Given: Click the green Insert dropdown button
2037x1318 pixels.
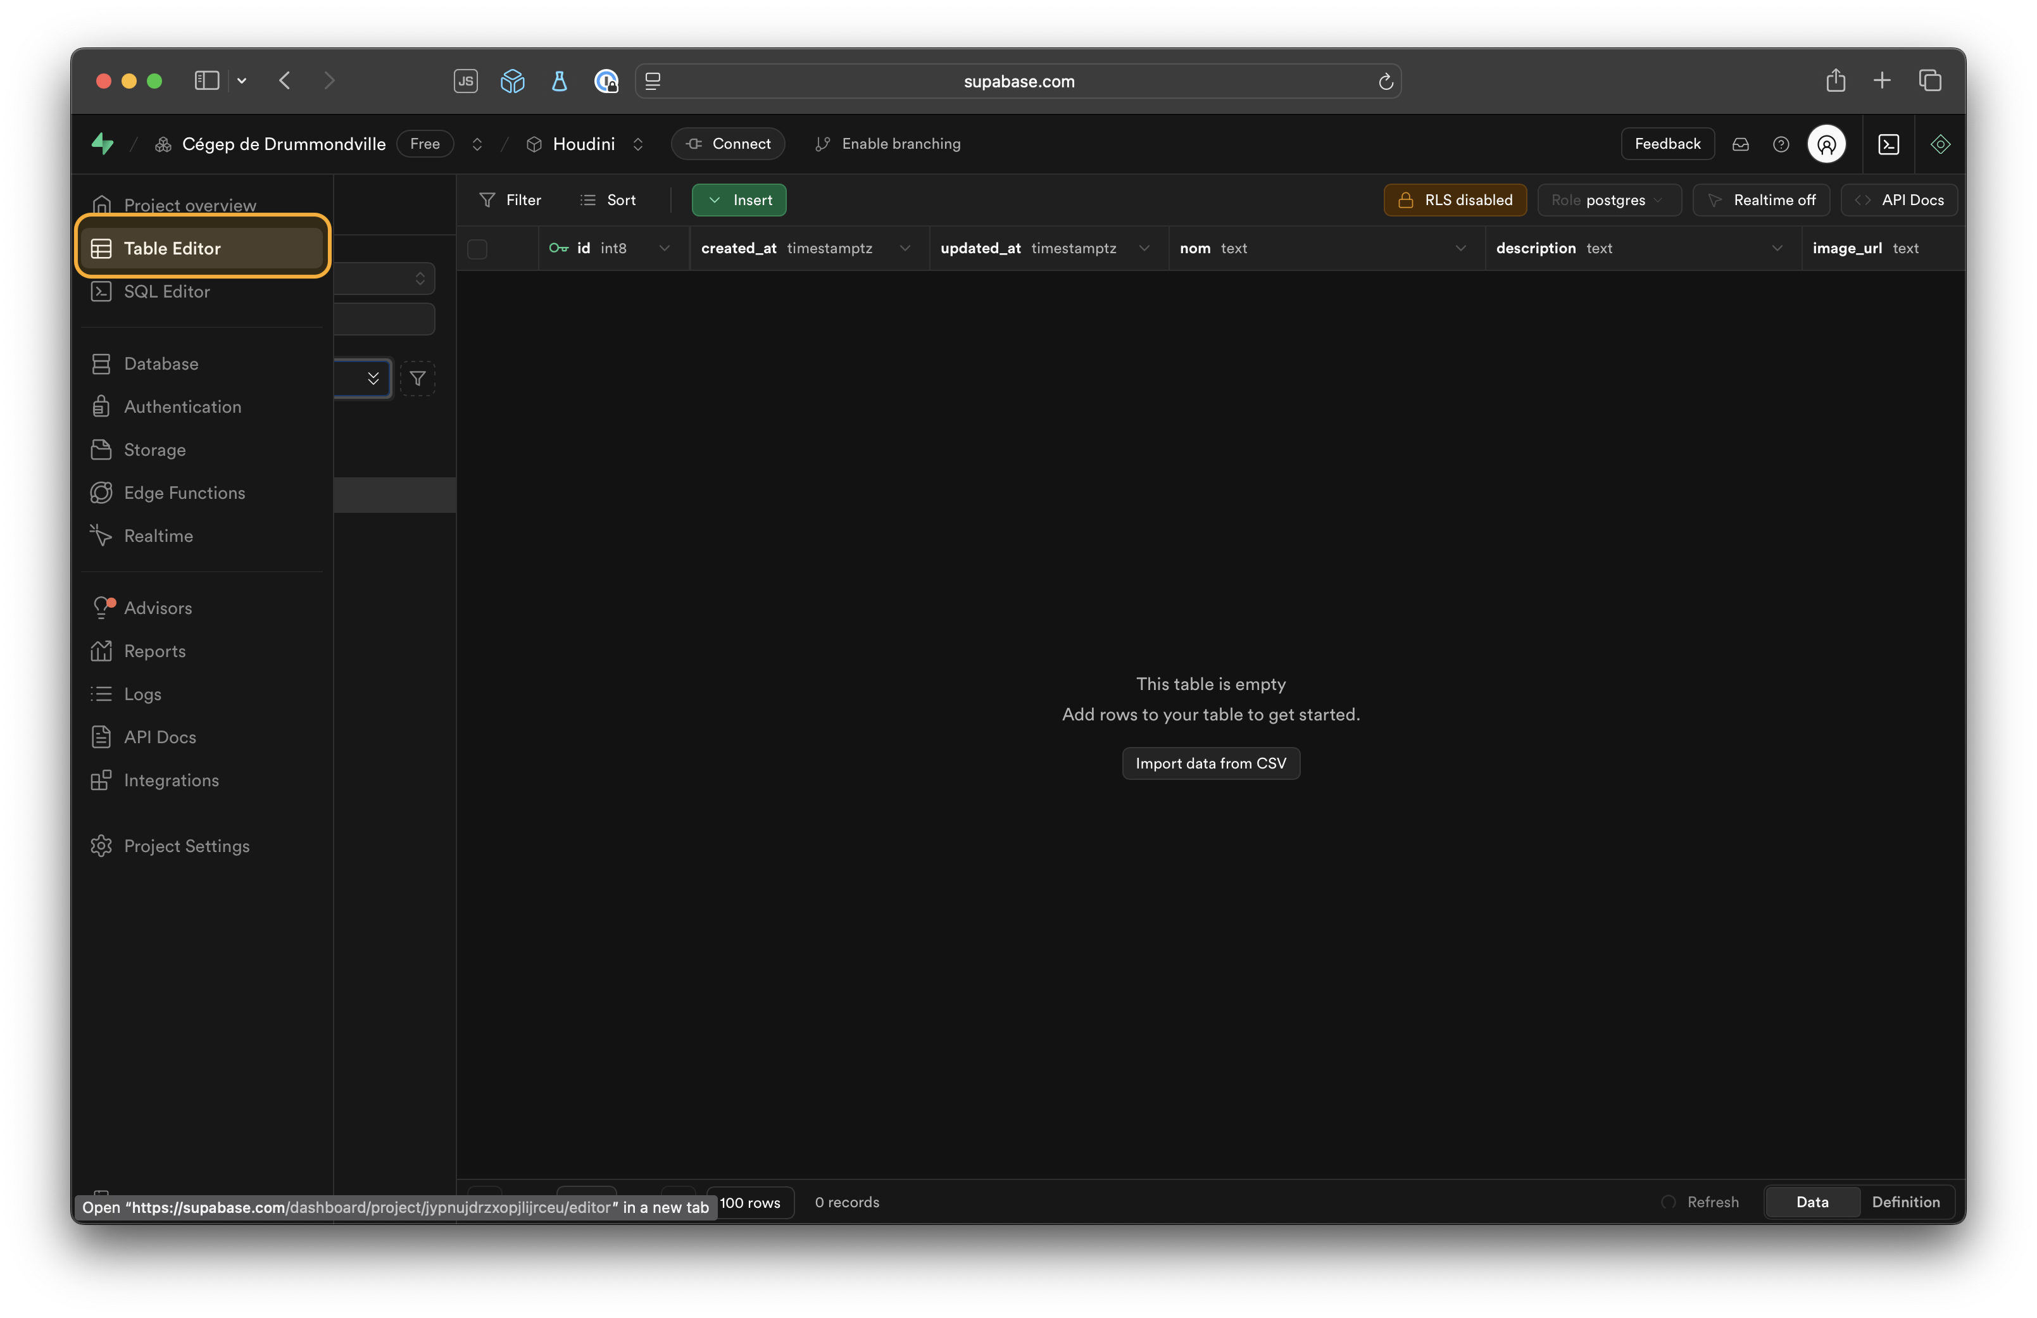Looking at the screenshot, I should pyautogui.click(x=739, y=199).
